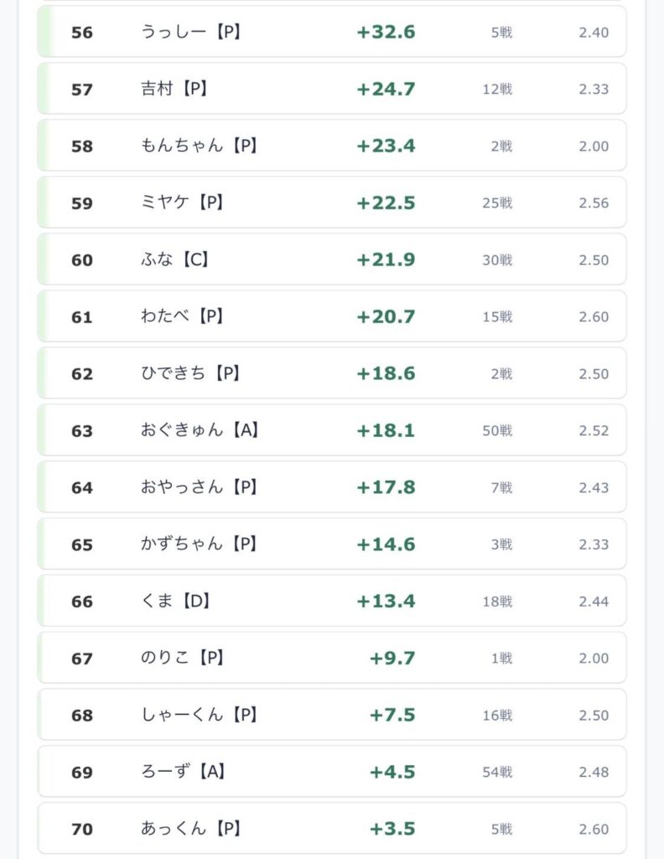
Task: Select くま【D】 ranking row
Action: (x=332, y=601)
